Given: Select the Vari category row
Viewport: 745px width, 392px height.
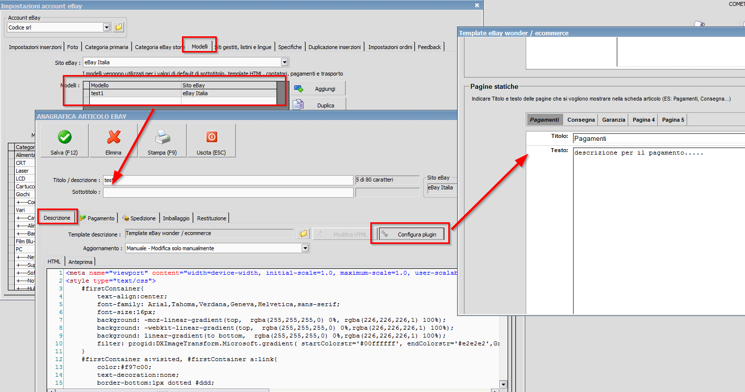Looking at the screenshot, I should pos(25,210).
